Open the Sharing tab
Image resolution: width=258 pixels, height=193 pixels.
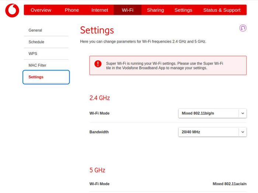point(156,10)
